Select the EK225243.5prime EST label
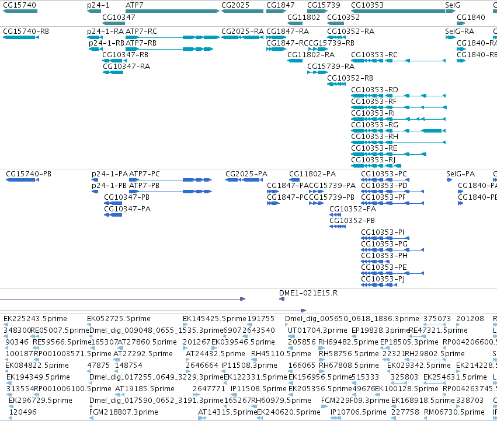This screenshot has width=497, height=421. (35, 319)
